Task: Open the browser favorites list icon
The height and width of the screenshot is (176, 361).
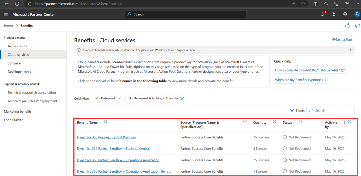Action: tap(326, 4)
